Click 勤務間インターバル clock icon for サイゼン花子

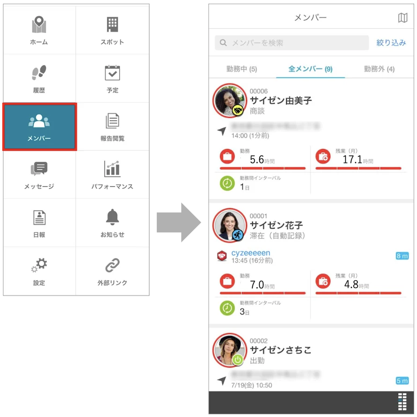pos(227,308)
